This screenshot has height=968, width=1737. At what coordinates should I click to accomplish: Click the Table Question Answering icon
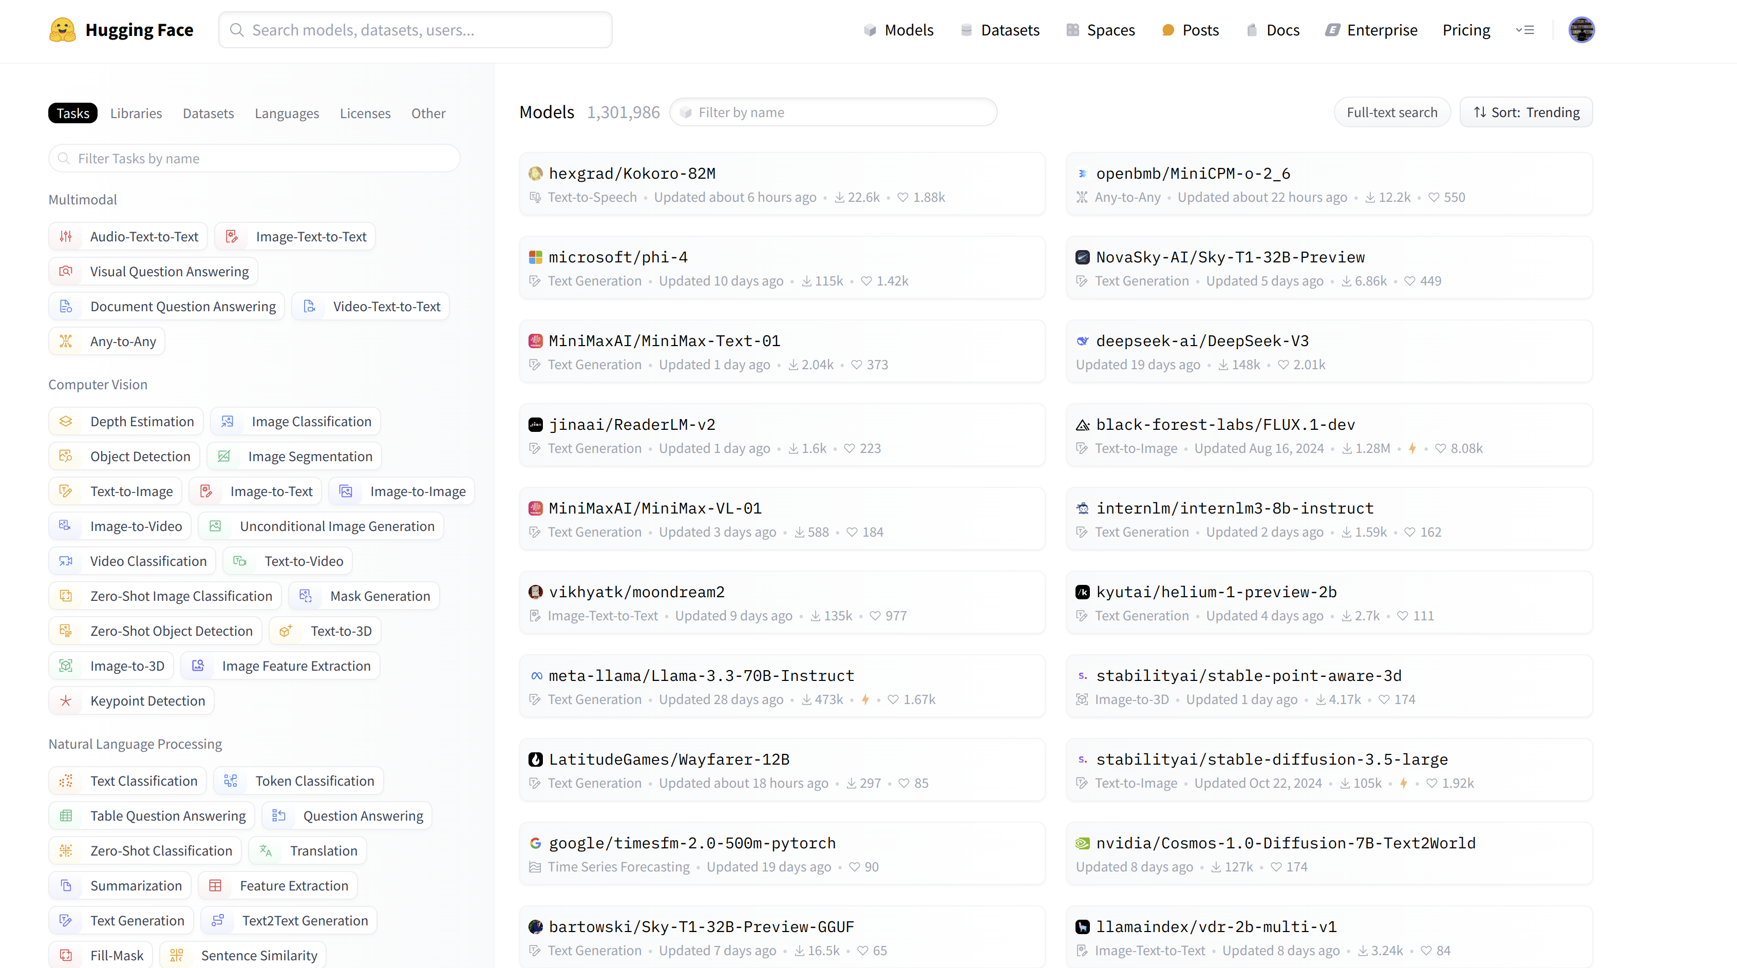click(x=66, y=815)
